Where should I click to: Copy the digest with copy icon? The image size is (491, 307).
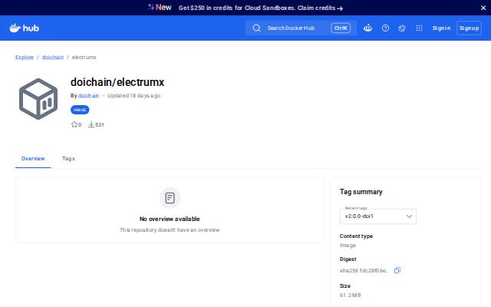pyautogui.click(x=397, y=270)
